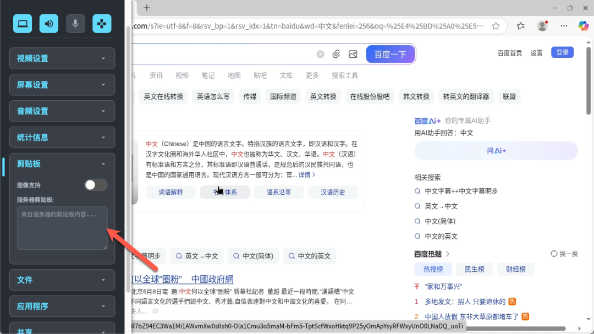This screenshot has width=594, height=334.
Task: Toggle the audio speaker icon button
Action: (49, 24)
